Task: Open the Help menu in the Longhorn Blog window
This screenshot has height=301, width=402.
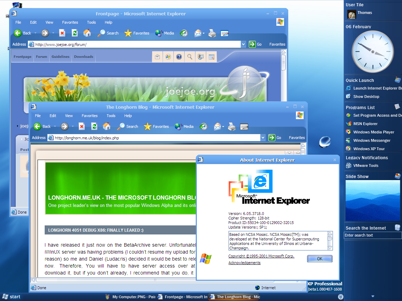Action: pyautogui.click(x=128, y=116)
